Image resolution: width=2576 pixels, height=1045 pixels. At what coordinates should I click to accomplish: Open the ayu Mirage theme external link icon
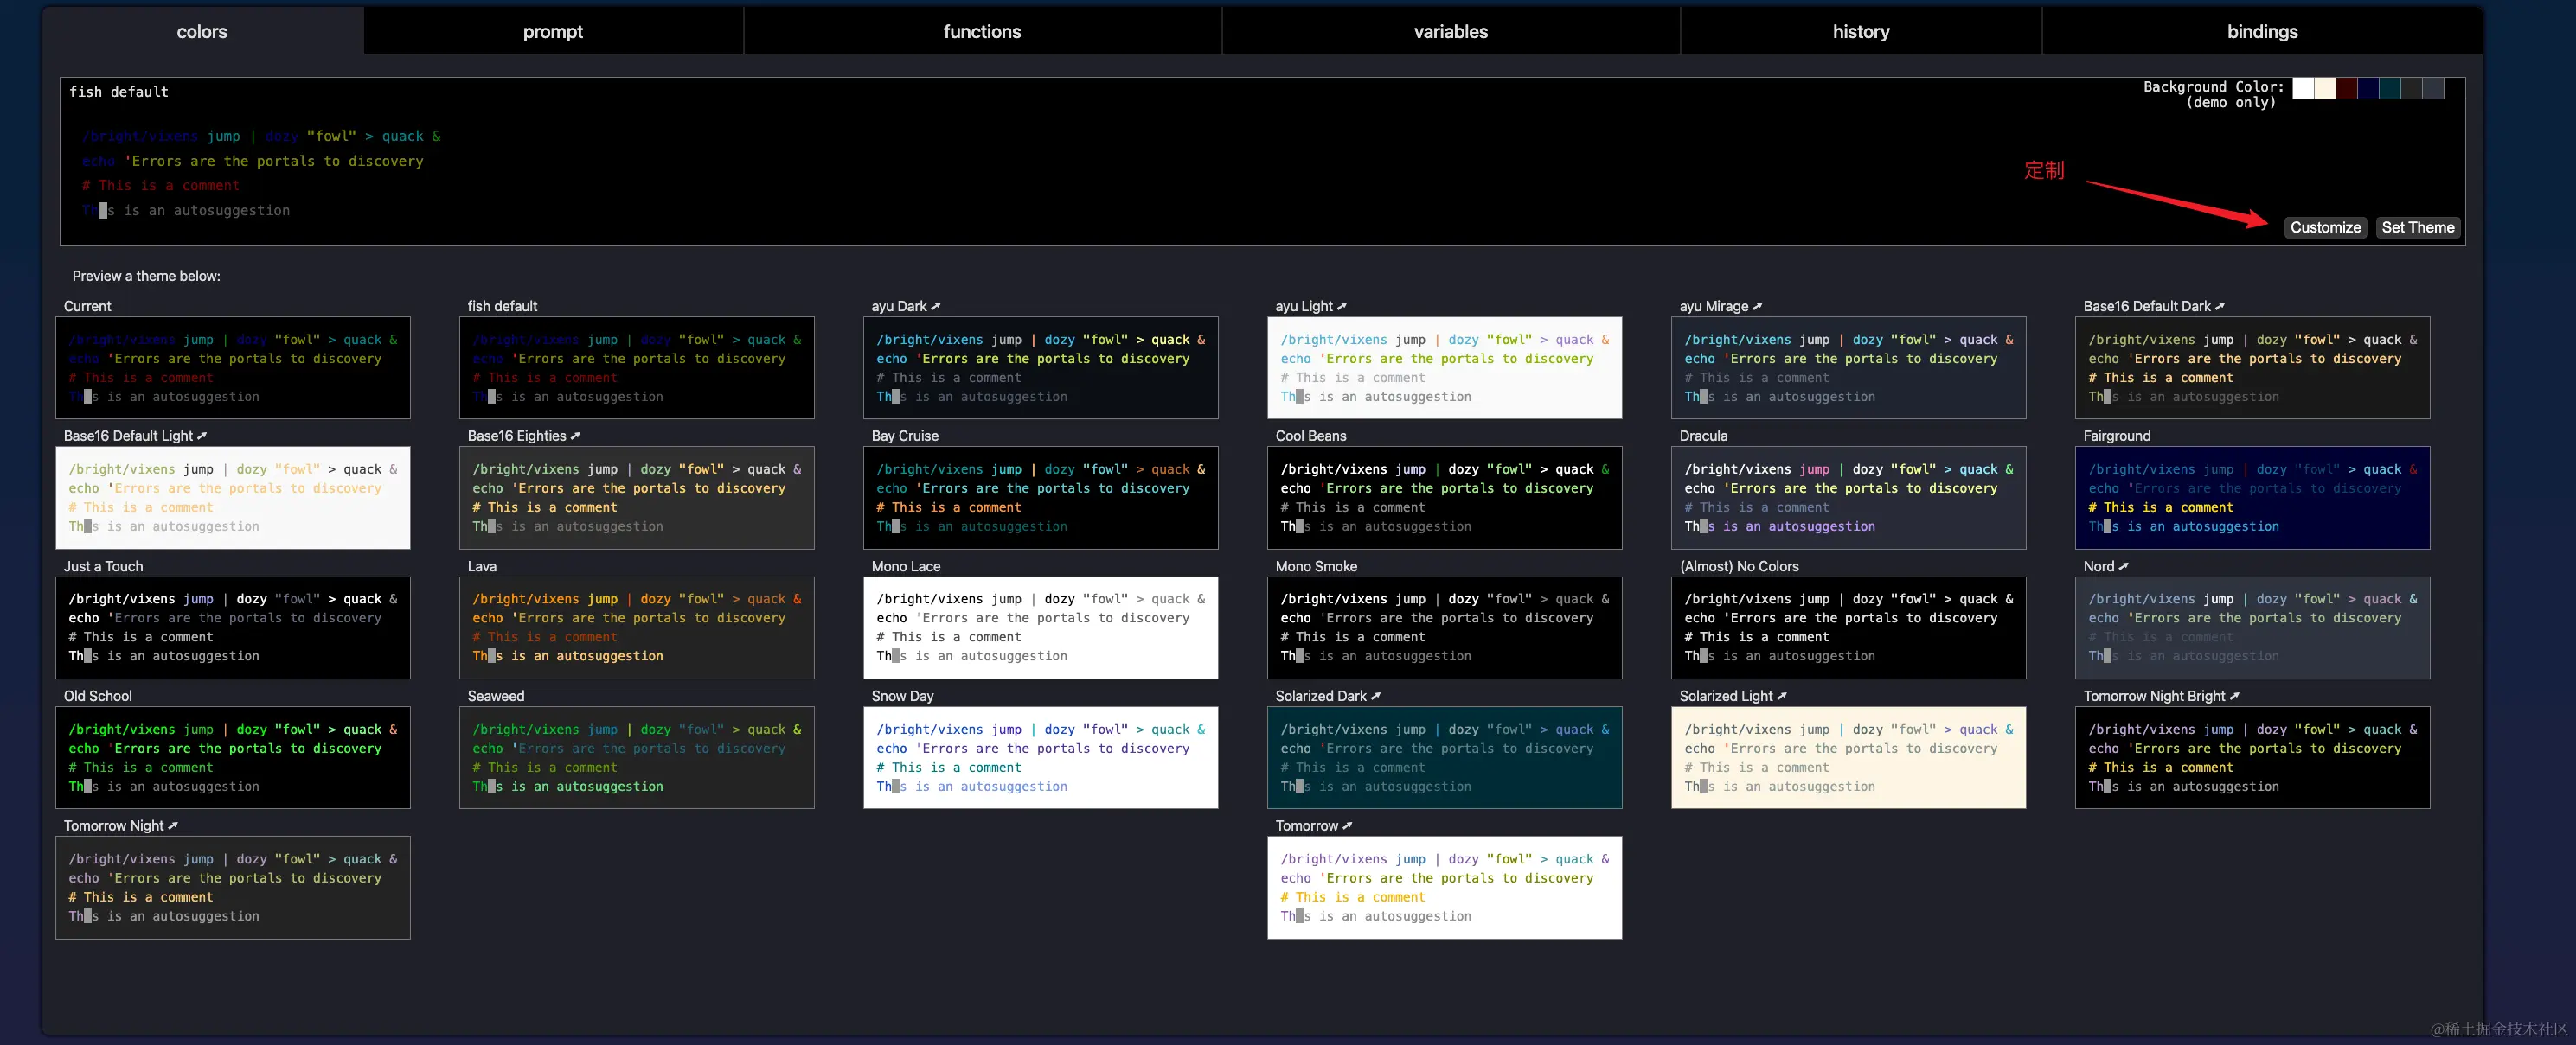coord(1758,306)
